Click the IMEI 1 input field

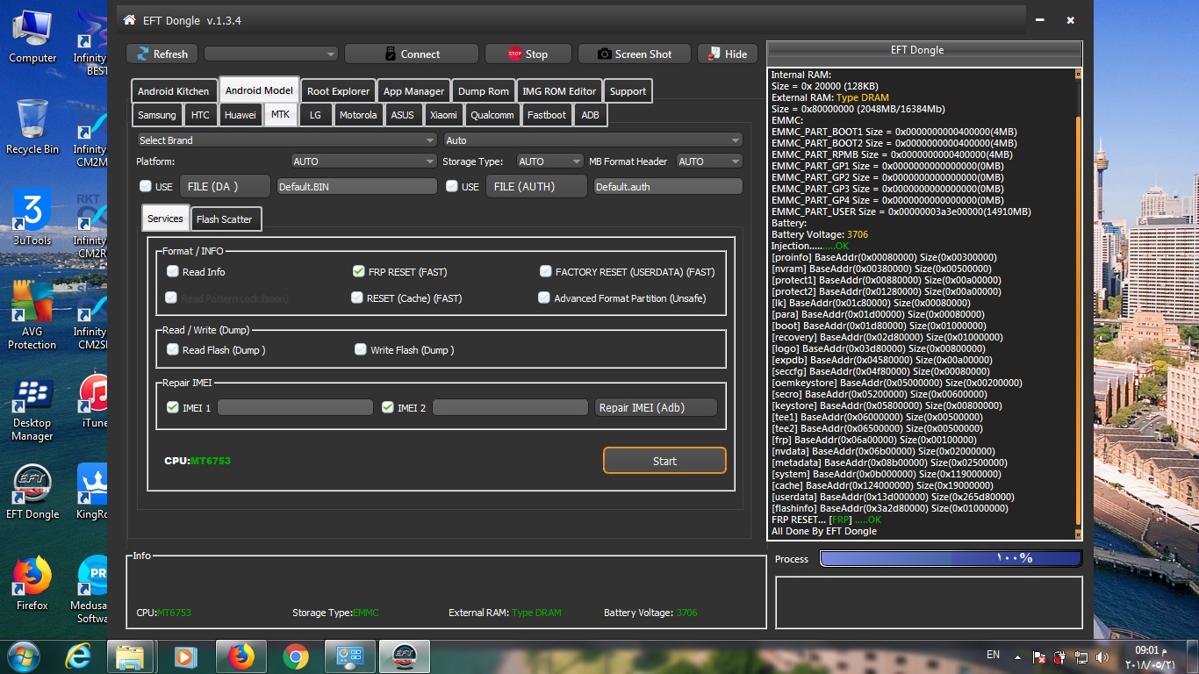tap(295, 407)
